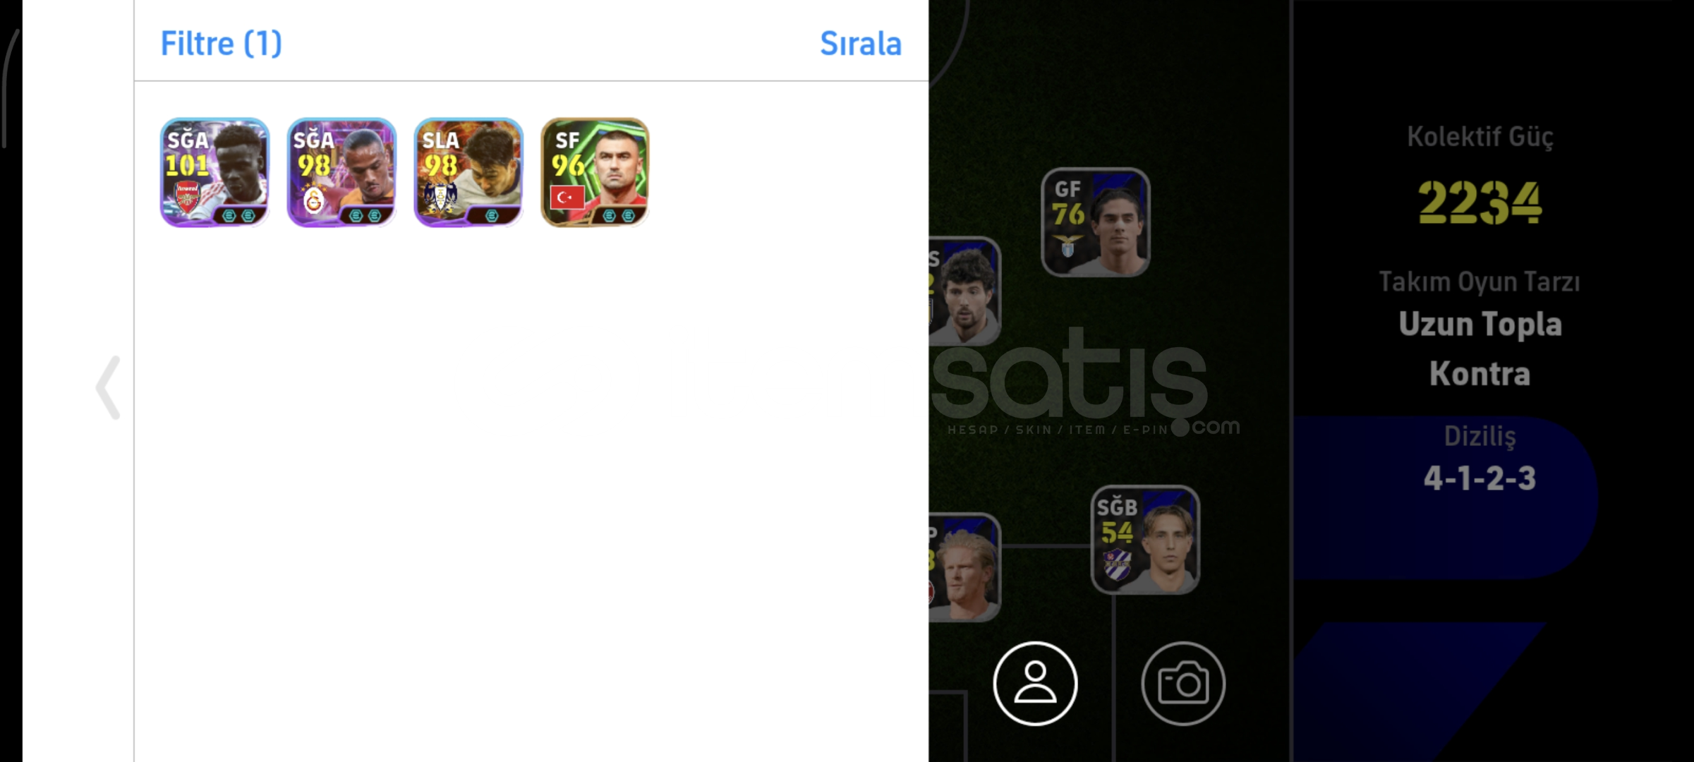1694x762 pixels.
Task: Pick the GF 76 player on the pitch
Action: point(1095,222)
